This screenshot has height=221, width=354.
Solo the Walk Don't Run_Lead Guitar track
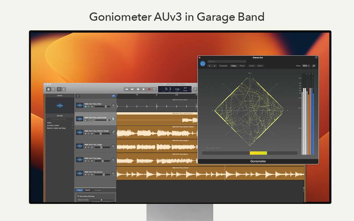point(88,120)
